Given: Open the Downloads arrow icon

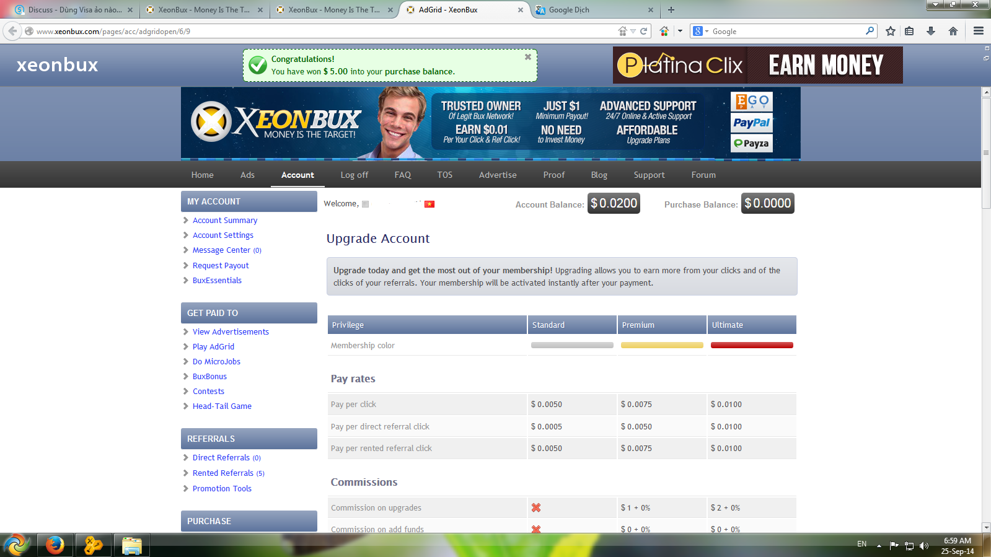Looking at the screenshot, I should [x=931, y=31].
